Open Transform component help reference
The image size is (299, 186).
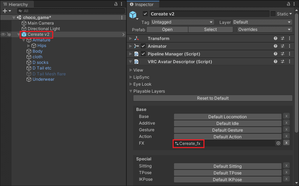(x=275, y=38)
